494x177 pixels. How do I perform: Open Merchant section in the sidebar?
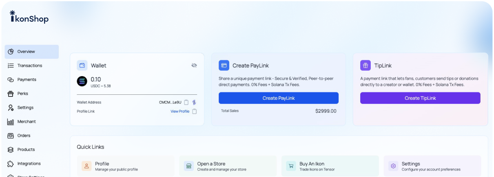[32, 122]
